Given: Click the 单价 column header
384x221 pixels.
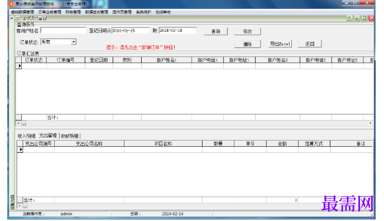Looking at the screenshot, I should click(250, 143).
